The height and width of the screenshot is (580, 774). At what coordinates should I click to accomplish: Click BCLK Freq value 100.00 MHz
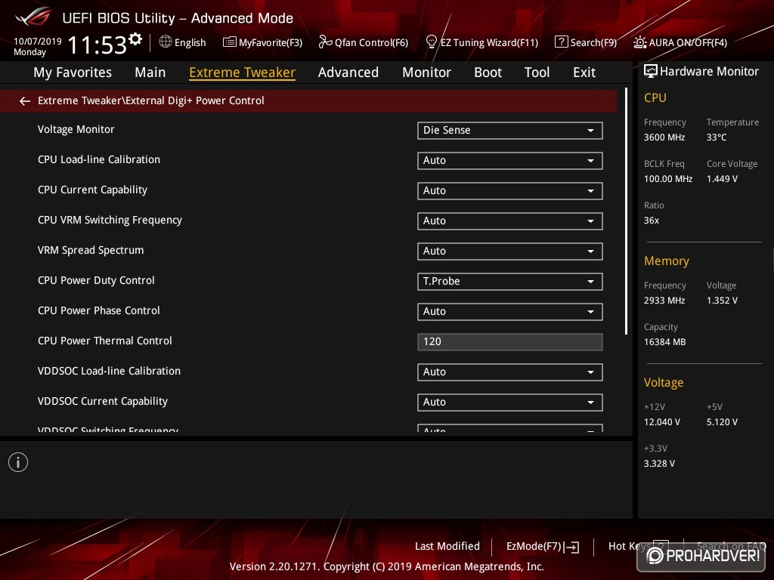click(668, 178)
